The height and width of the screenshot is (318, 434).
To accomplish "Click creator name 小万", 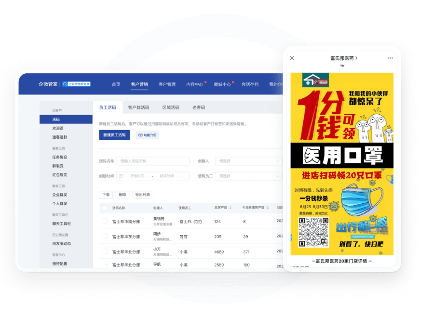I will 157,249.
